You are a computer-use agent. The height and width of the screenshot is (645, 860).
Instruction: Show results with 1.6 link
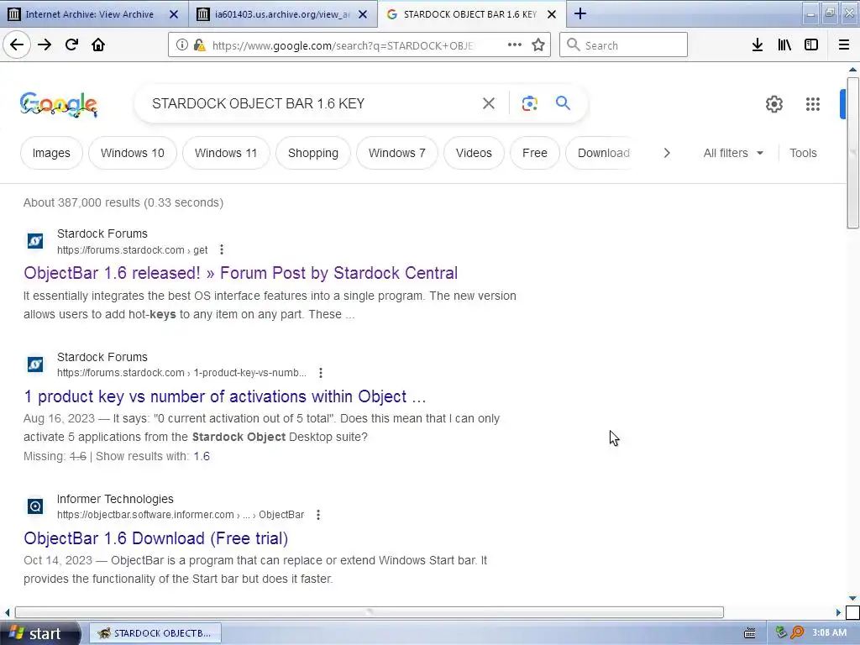202,456
